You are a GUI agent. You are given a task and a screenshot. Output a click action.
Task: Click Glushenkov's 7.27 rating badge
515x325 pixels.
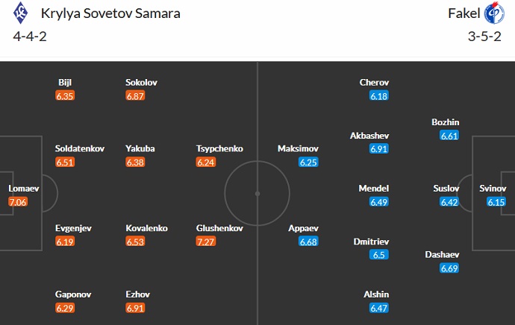tap(206, 242)
